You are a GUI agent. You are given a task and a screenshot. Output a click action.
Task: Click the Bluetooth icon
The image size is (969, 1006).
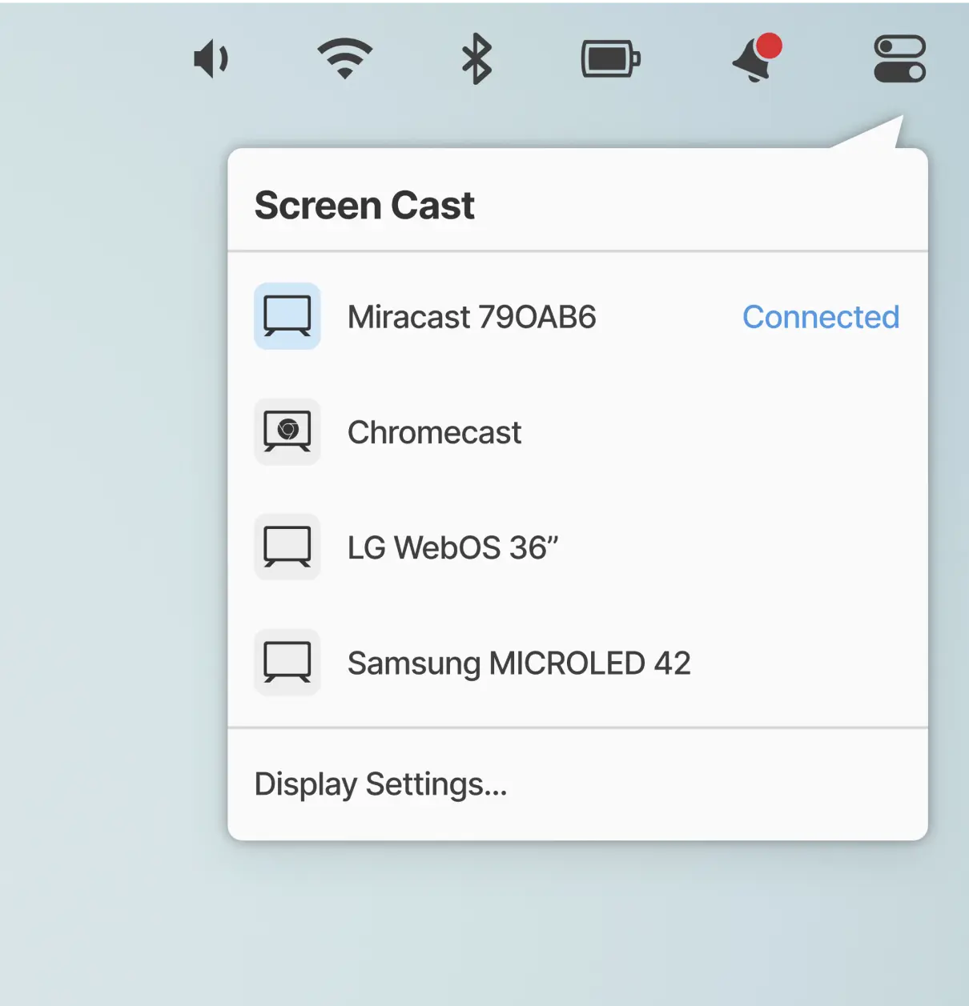(x=476, y=59)
